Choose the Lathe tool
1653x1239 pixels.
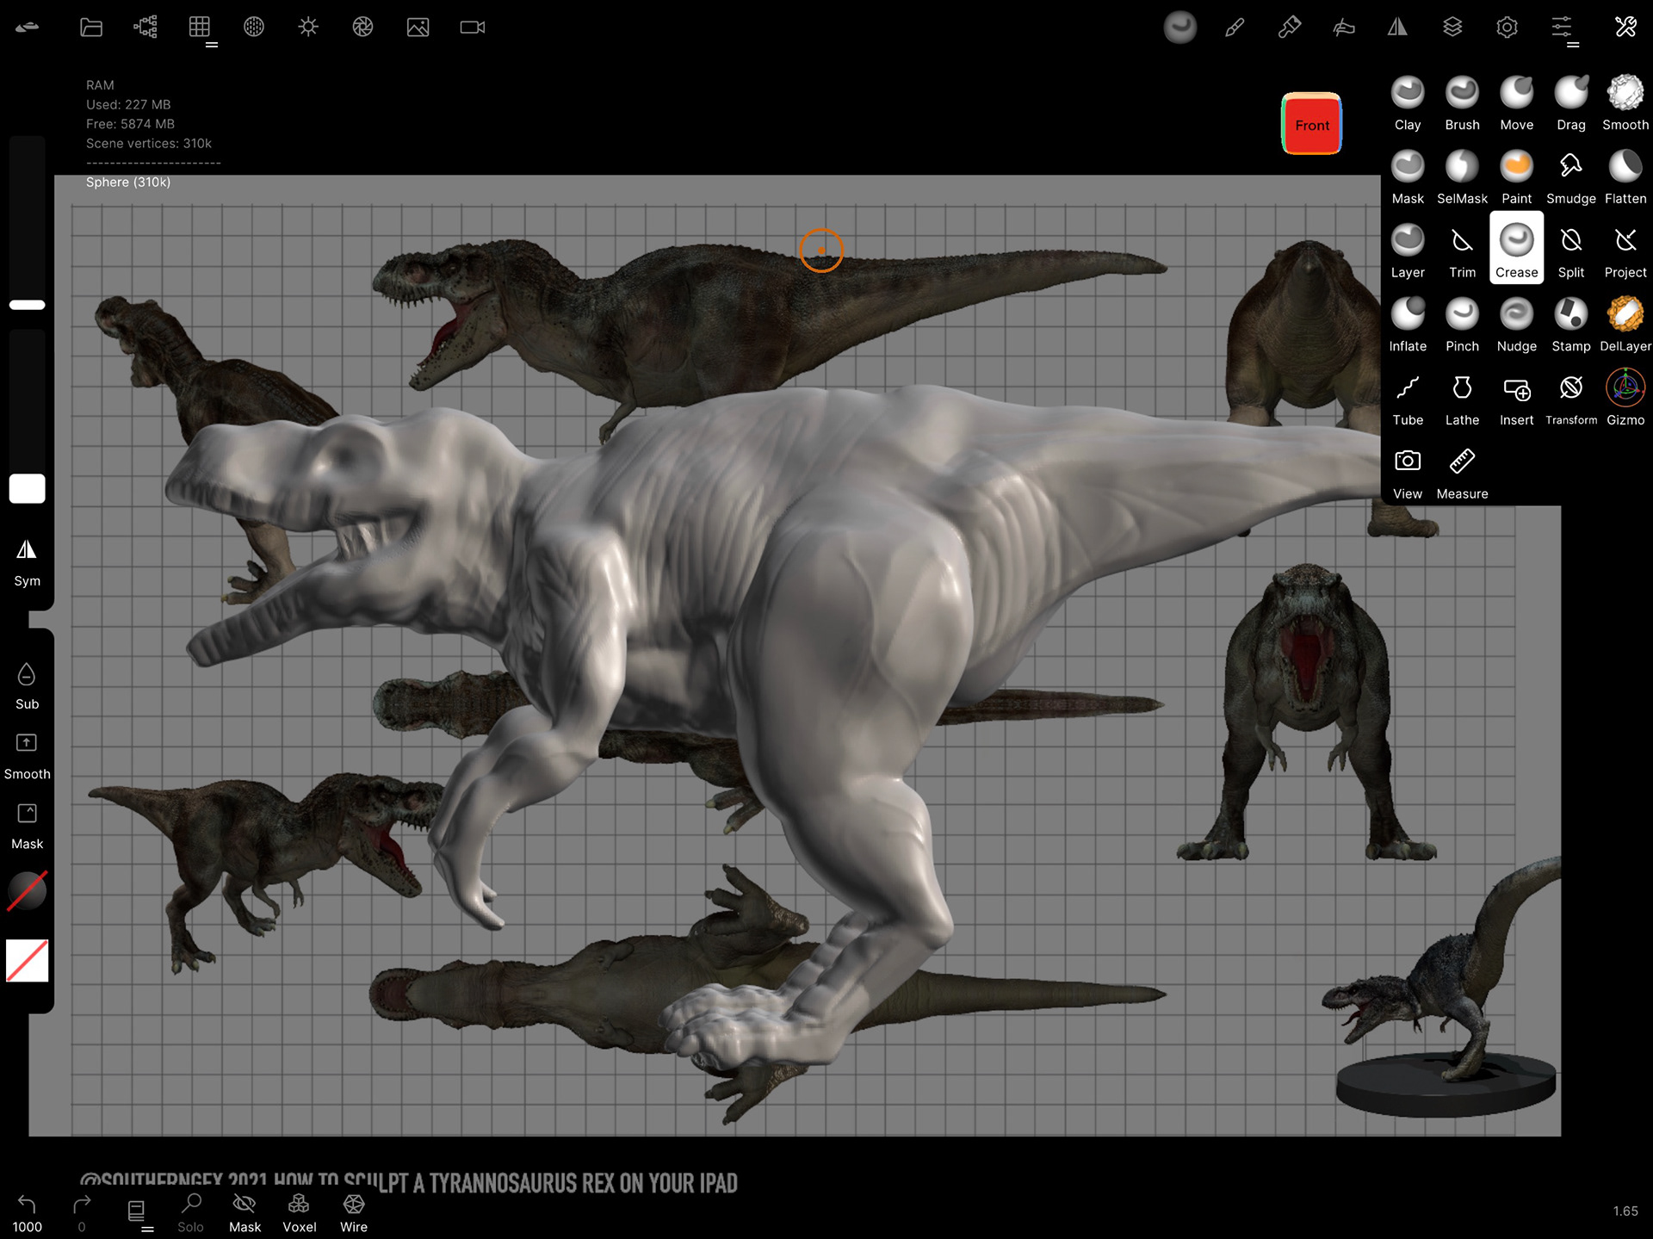point(1462,400)
